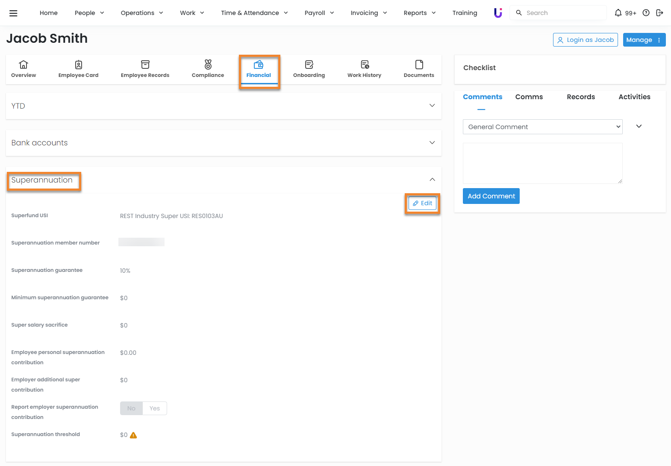Set employer contribution reporting to Yes
This screenshot has width=671, height=466.
(x=155, y=408)
